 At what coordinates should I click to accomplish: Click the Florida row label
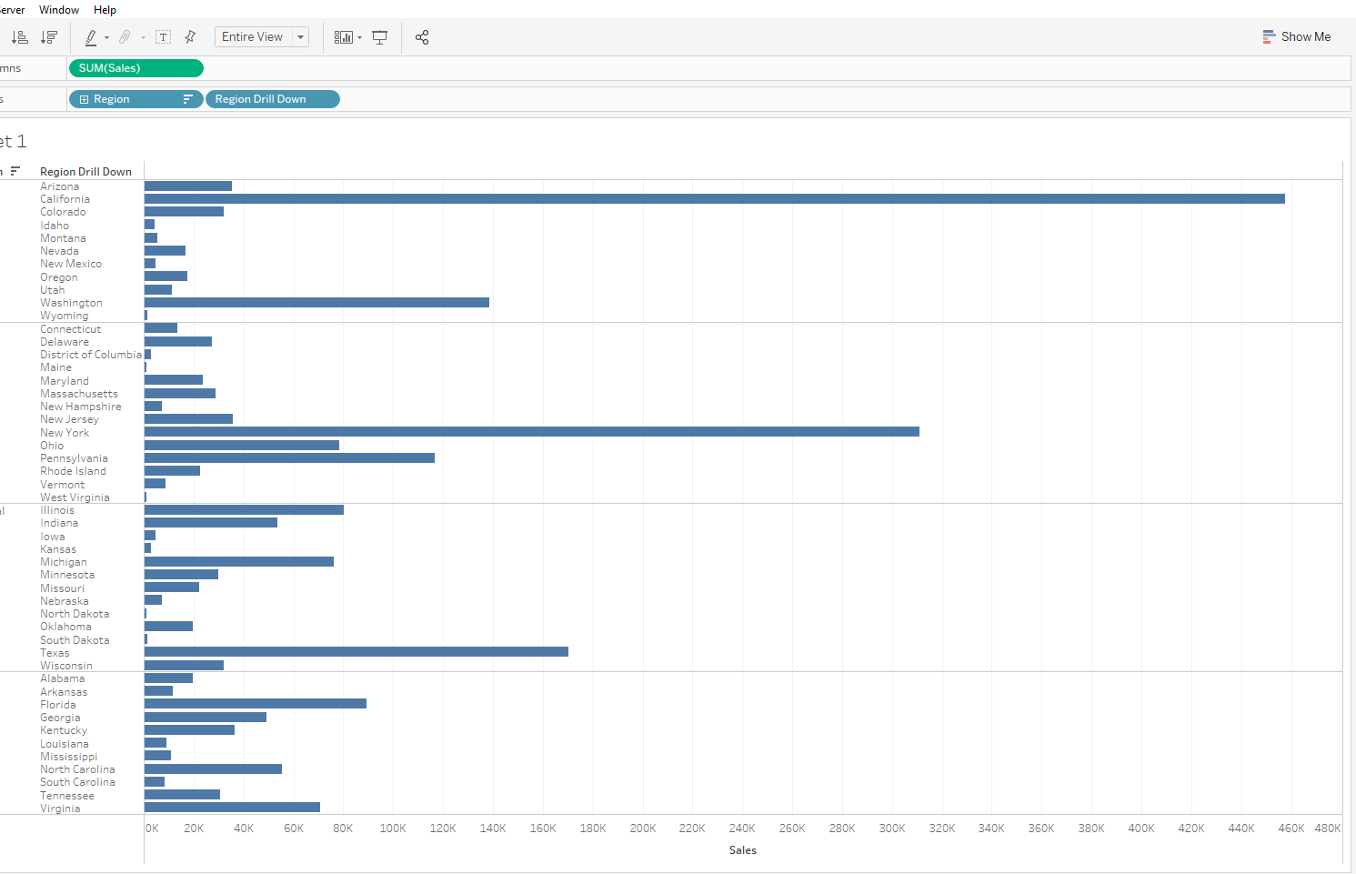[58, 705]
